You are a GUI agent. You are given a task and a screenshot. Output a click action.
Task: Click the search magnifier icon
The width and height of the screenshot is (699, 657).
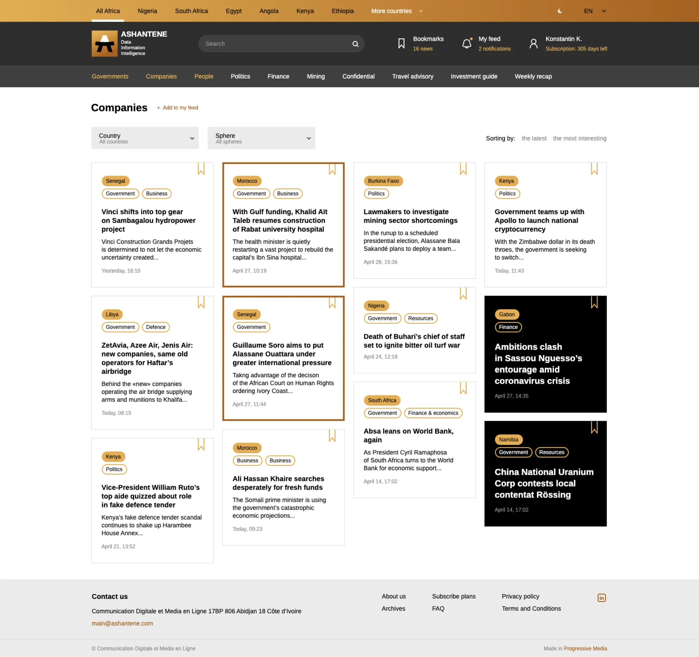pos(355,44)
